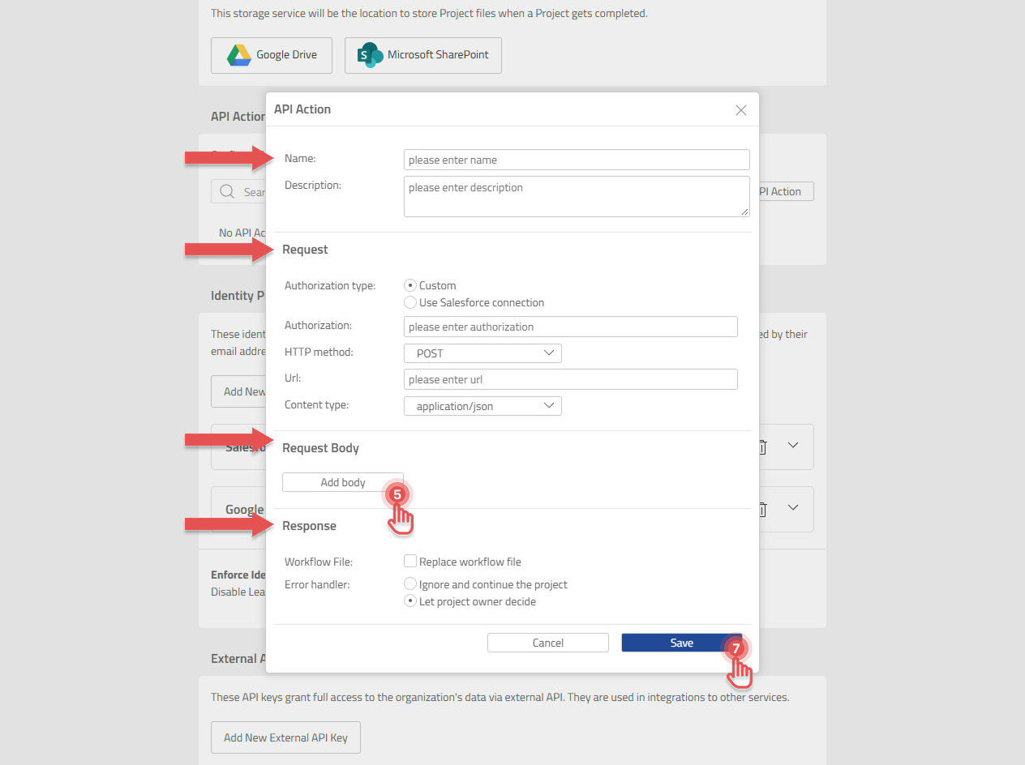Click the API Action dialog title

[302, 109]
